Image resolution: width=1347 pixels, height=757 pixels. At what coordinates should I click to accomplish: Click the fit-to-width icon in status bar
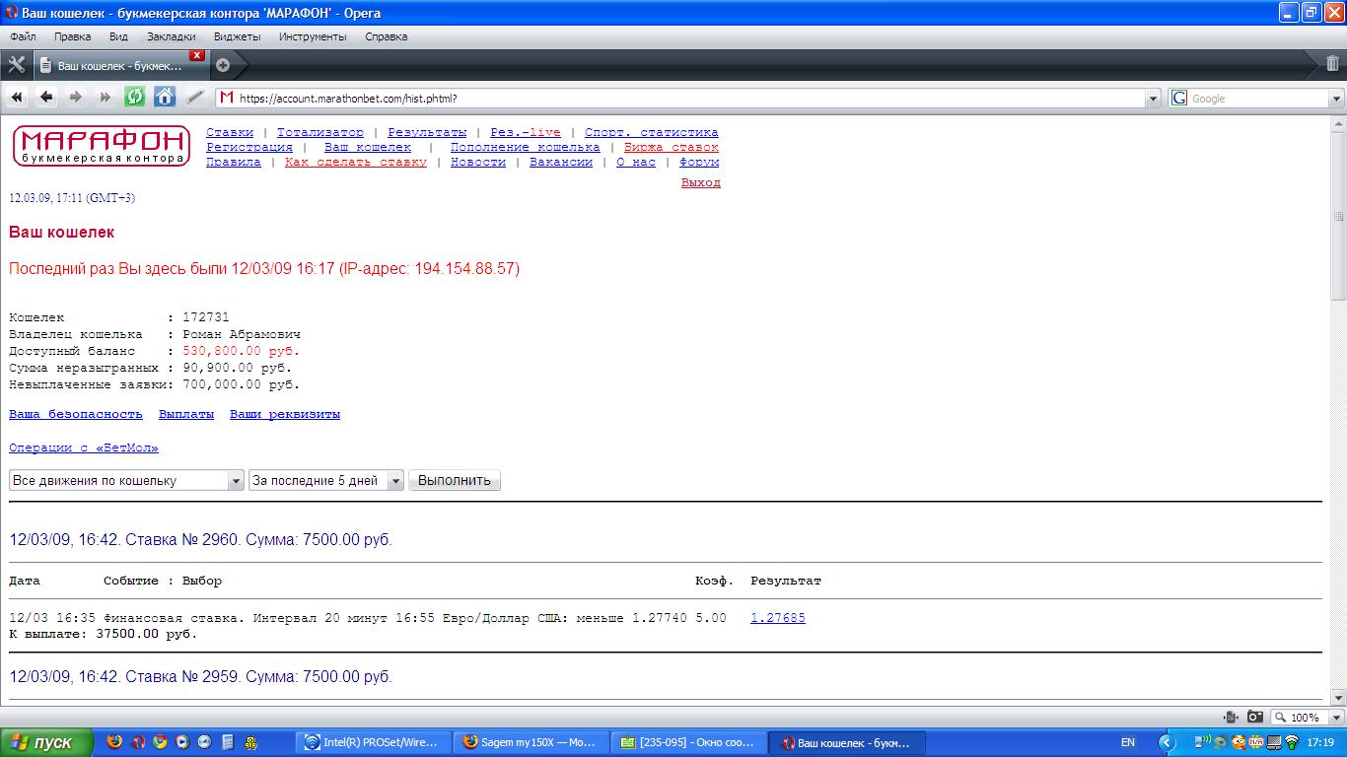click(1231, 717)
